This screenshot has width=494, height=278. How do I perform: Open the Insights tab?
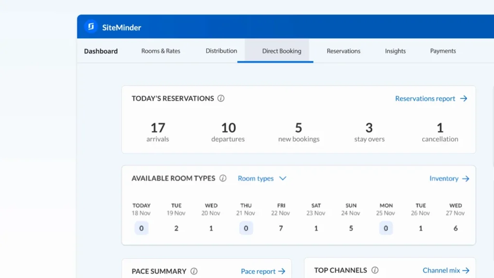(x=396, y=51)
